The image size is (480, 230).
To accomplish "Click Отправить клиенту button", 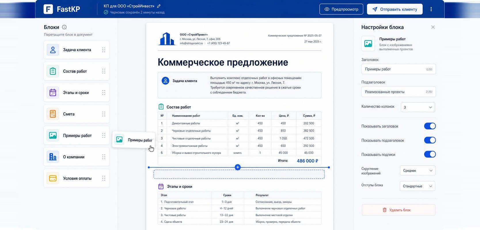I will click(395, 9).
